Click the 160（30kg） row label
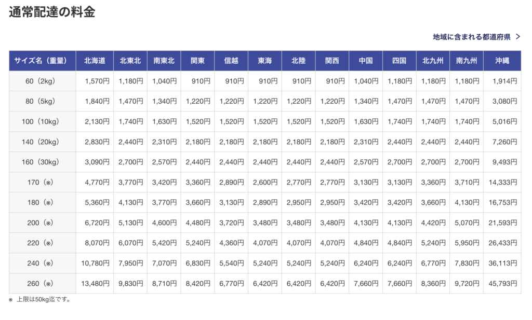 tap(43, 162)
